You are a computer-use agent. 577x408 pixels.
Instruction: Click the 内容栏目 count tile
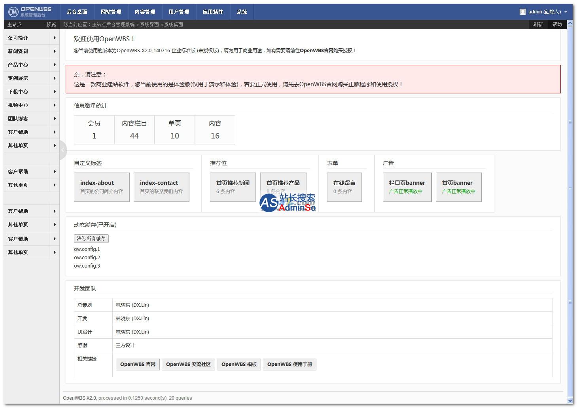coord(134,130)
